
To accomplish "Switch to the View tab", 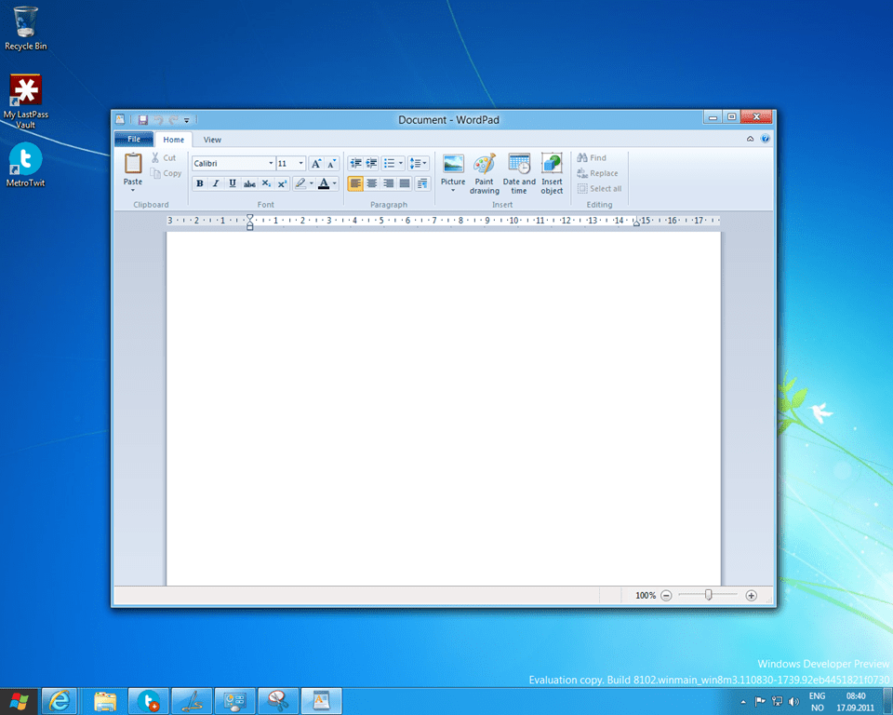I will tap(212, 140).
